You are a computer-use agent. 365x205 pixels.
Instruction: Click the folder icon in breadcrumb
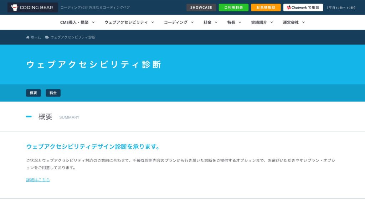click(x=47, y=37)
